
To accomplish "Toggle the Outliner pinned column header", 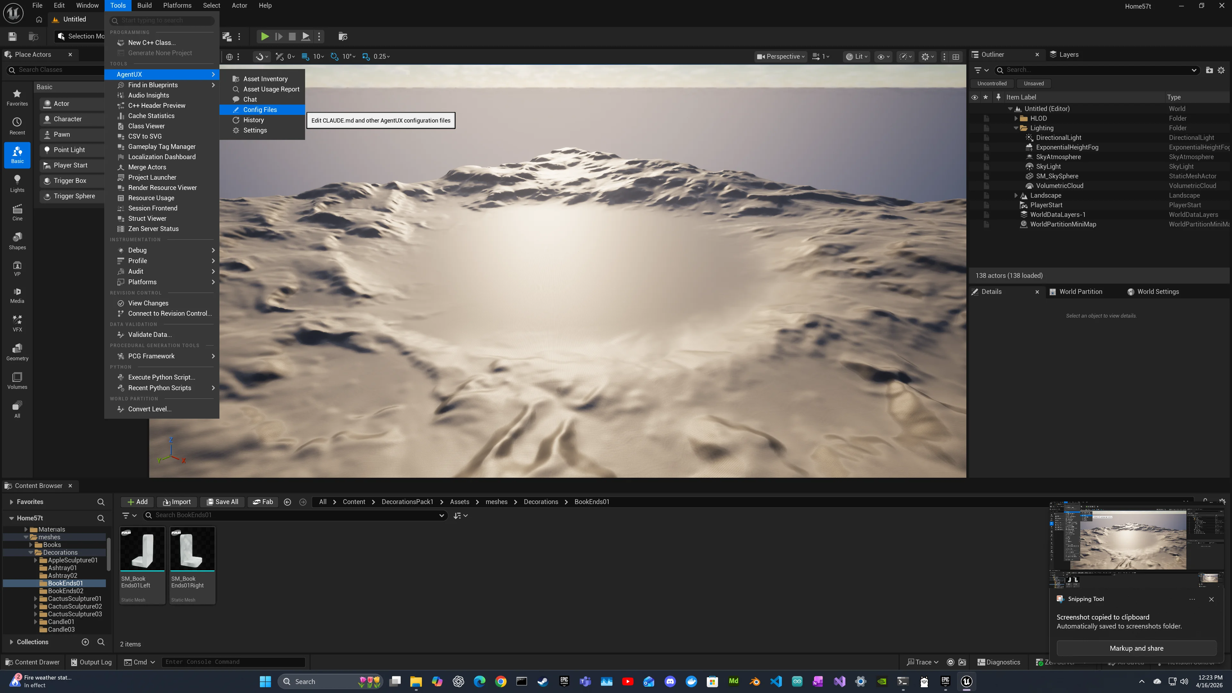I will coord(998,97).
